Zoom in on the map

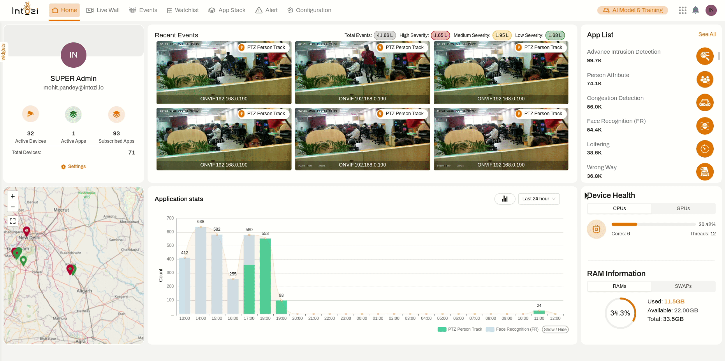pos(13,196)
